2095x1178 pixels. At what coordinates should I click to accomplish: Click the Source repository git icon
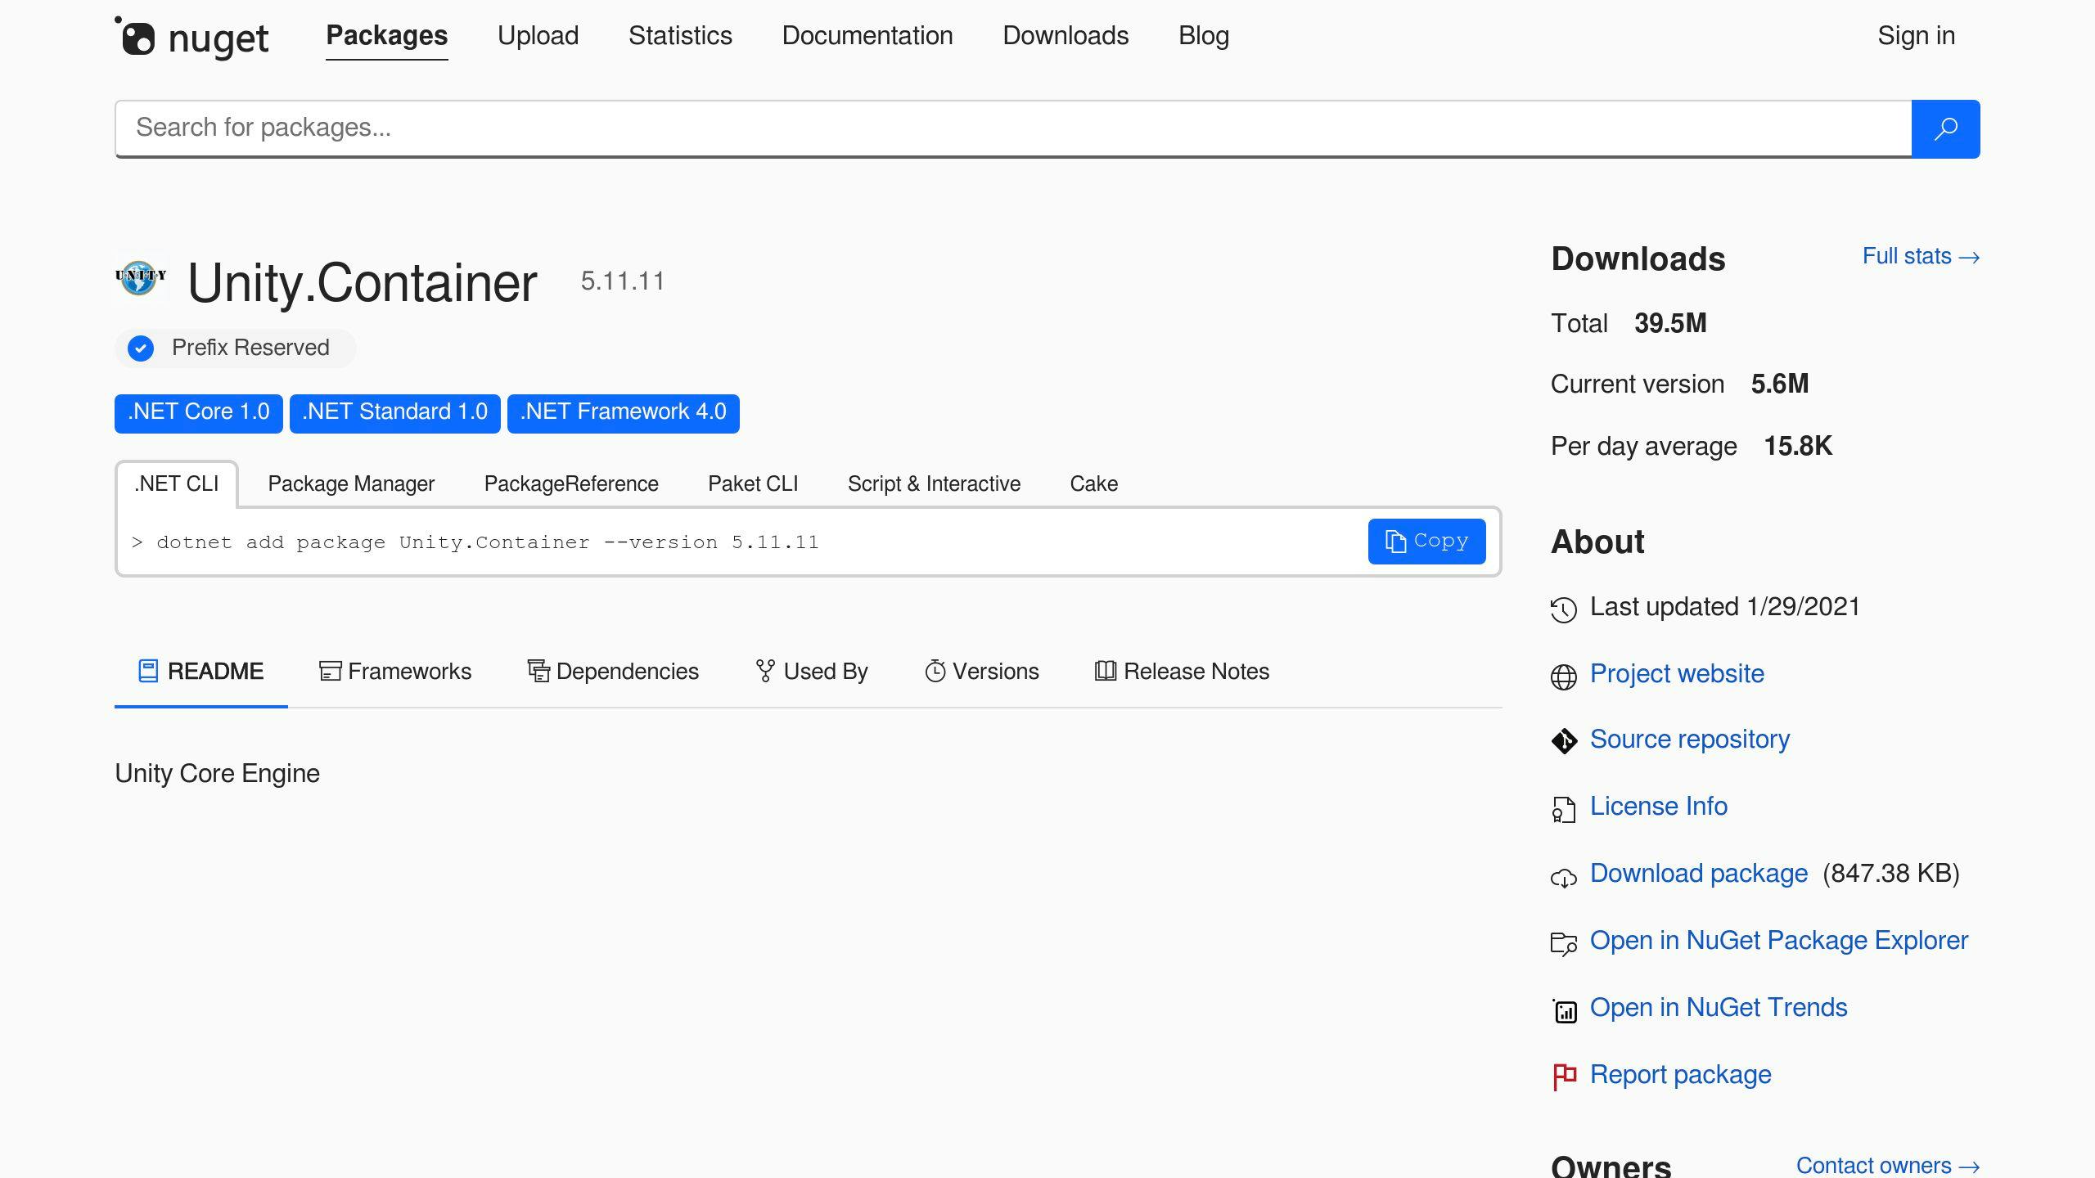(x=1563, y=741)
